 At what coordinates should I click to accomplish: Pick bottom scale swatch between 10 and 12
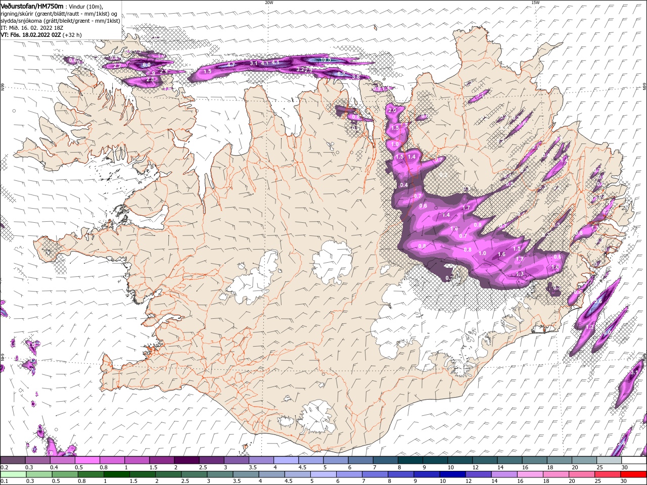coord(452,474)
